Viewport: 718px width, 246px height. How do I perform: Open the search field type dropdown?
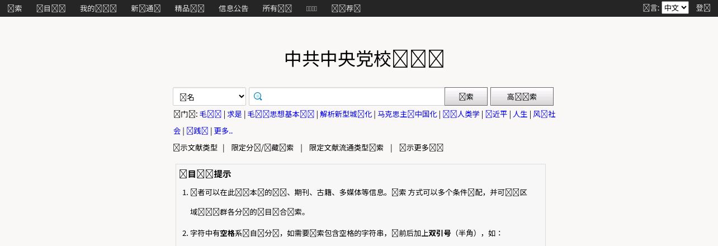(x=210, y=96)
